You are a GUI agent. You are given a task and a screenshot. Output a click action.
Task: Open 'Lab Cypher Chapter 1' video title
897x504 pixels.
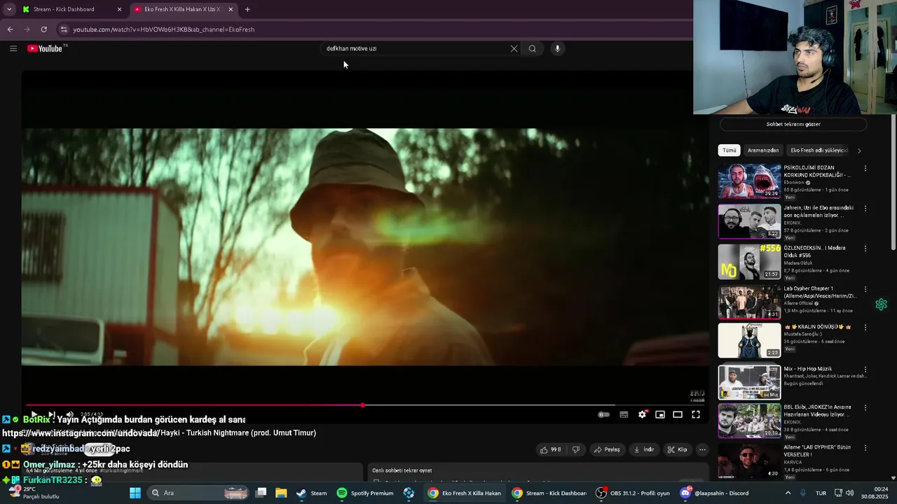click(820, 292)
